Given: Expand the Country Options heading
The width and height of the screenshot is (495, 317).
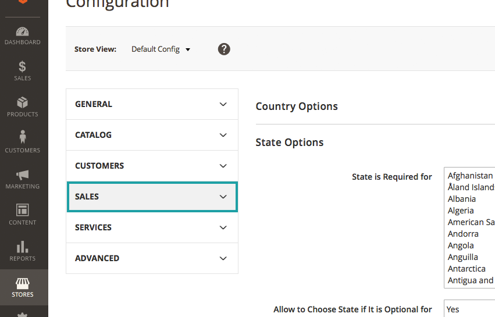Looking at the screenshot, I should pyautogui.click(x=297, y=106).
